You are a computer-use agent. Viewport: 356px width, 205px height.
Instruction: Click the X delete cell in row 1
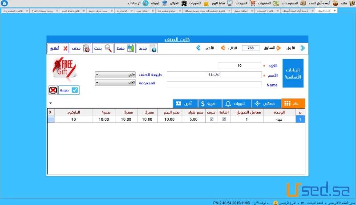tap(51, 119)
